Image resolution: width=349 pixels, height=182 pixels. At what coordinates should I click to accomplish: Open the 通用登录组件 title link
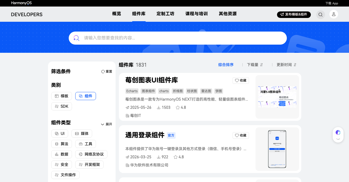(145, 135)
